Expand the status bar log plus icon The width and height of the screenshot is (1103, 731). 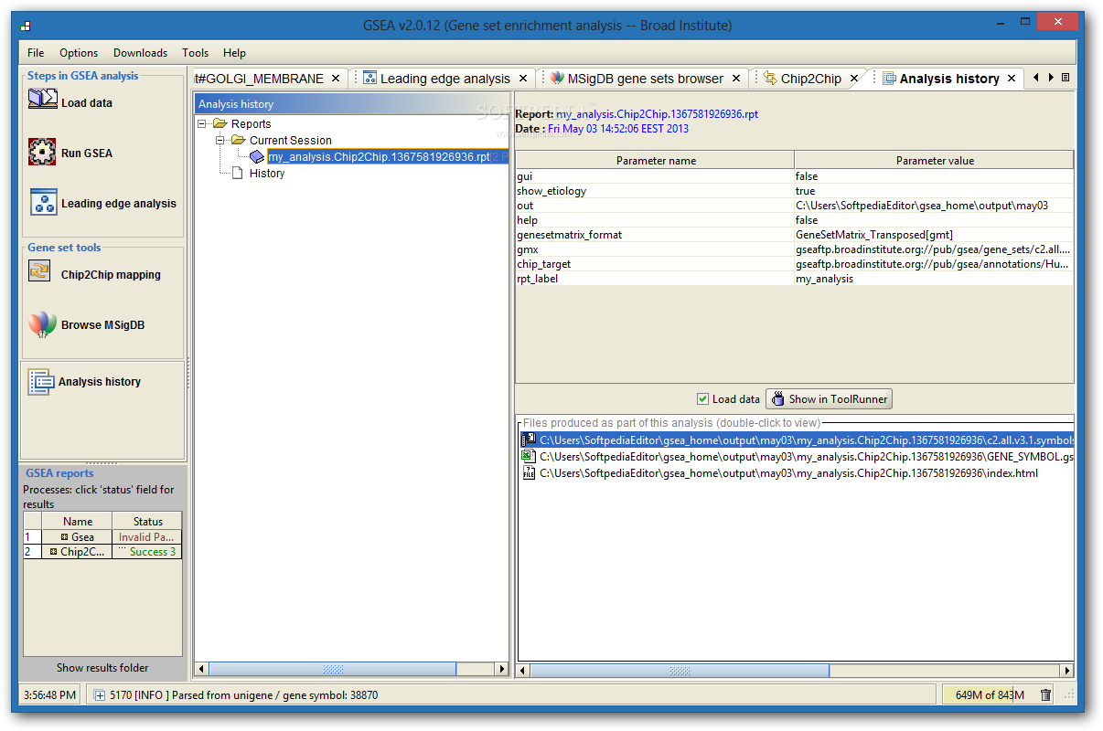(x=100, y=695)
